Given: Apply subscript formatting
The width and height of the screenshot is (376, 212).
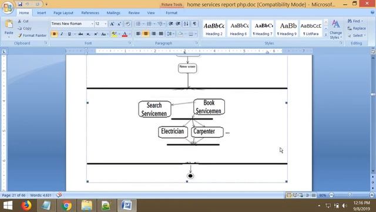Looking at the screenshot, I should click(88, 34).
